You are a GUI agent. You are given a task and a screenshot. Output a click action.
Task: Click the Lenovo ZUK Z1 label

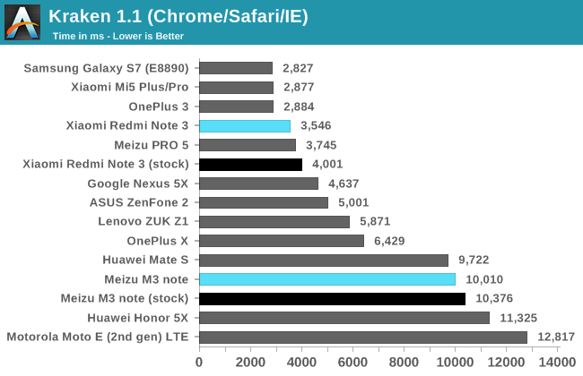pyautogui.click(x=144, y=221)
